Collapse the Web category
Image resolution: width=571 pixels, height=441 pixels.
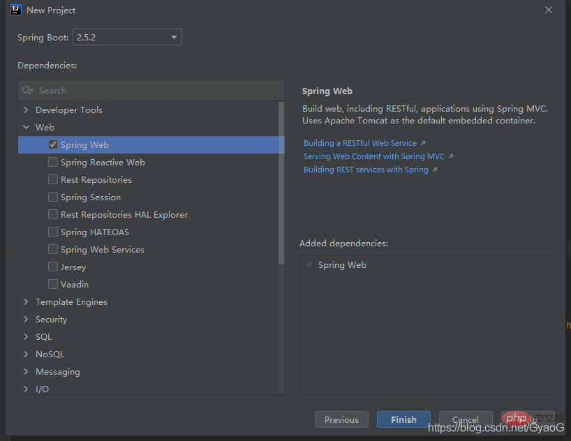pos(26,127)
